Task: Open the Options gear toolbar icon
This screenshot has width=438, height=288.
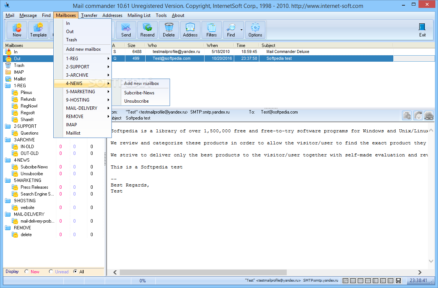Action: coord(255,30)
